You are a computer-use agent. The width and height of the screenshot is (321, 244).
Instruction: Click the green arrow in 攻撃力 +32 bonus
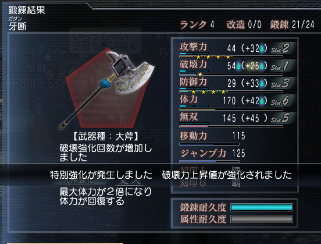tap(262, 48)
